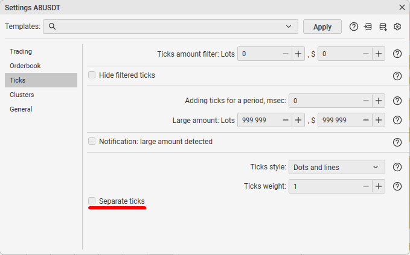The height and width of the screenshot is (255, 410).
Task: Expand the Templates dropdown arrow
Action: [288, 27]
